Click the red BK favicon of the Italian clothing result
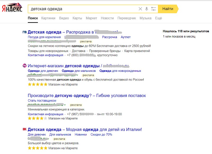The height and width of the screenshot is (154, 212). 24,129
